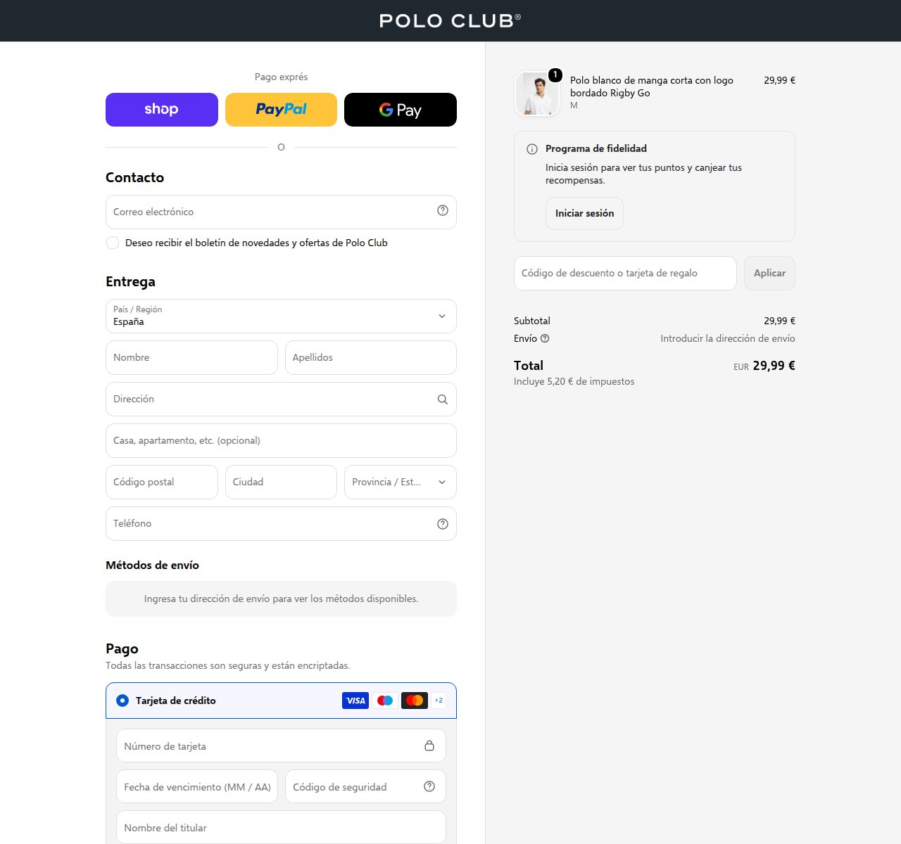Choose Google Pay express checkout
The image size is (901, 844).
point(401,110)
